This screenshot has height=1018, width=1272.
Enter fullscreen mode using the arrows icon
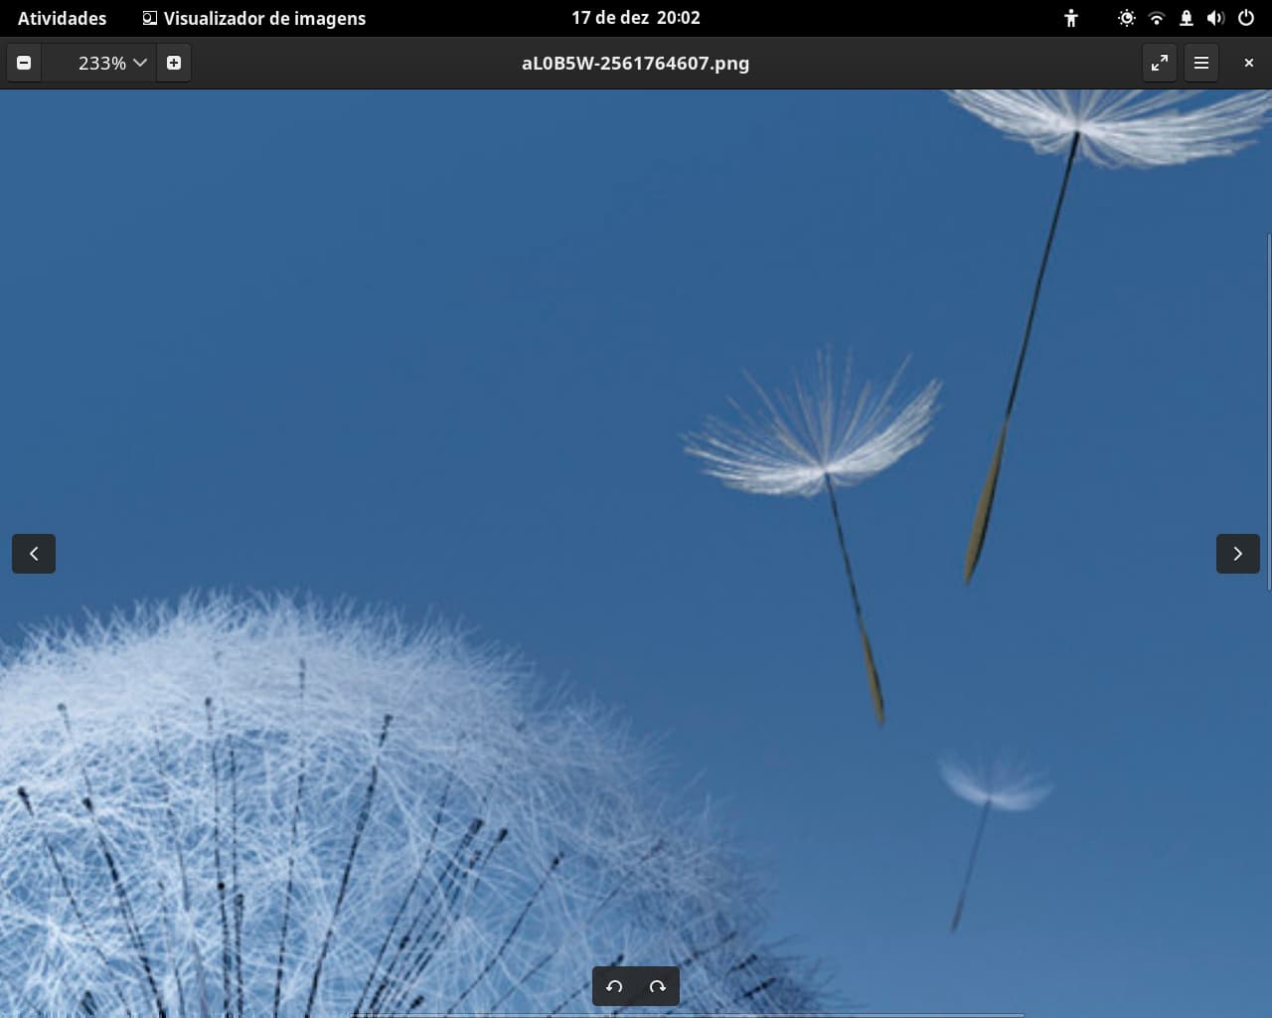tap(1160, 63)
